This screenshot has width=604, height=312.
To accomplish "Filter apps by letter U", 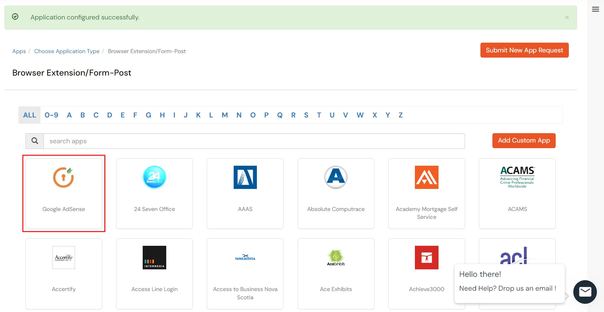I will (332, 115).
